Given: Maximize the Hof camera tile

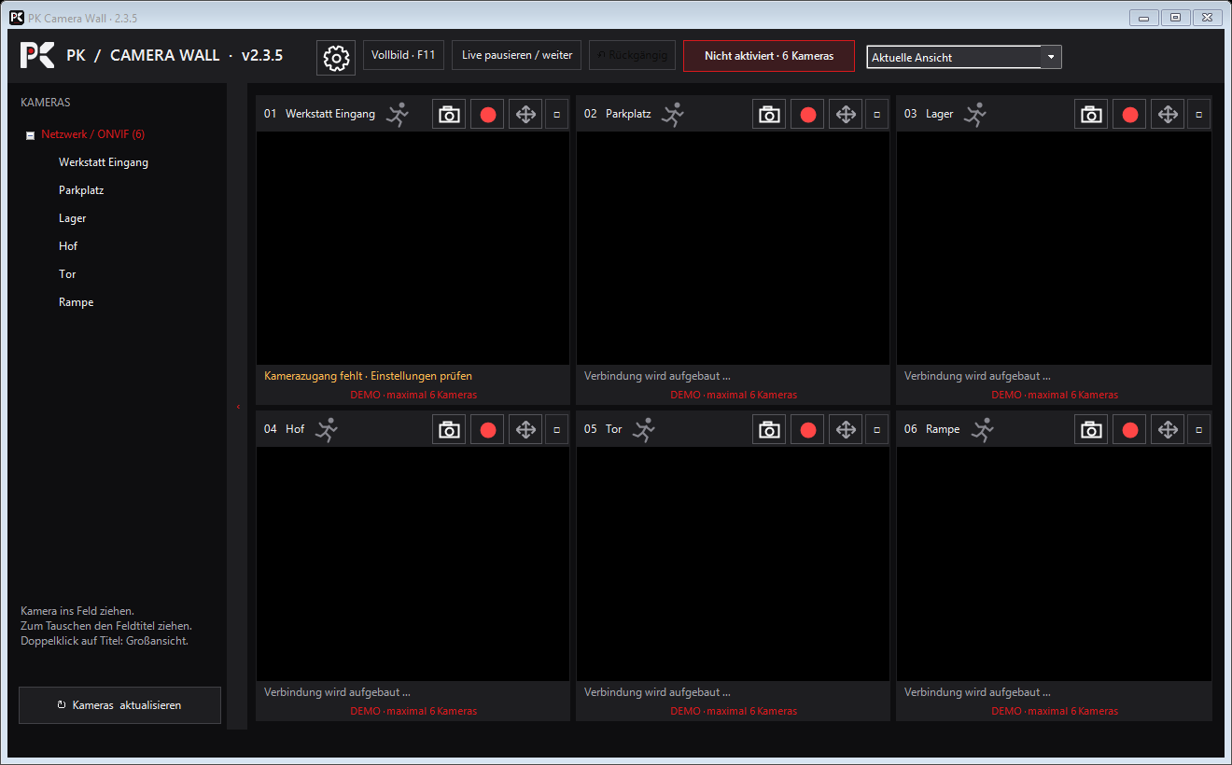Looking at the screenshot, I should (557, 430).
